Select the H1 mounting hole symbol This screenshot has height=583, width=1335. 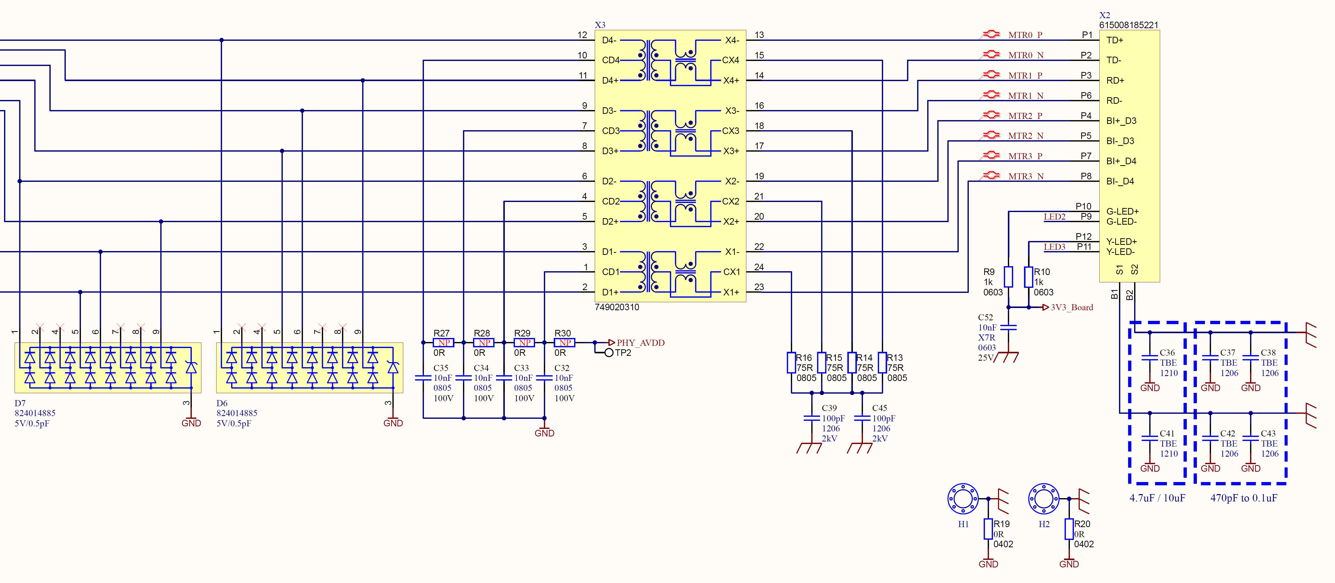tap(963, 499)
